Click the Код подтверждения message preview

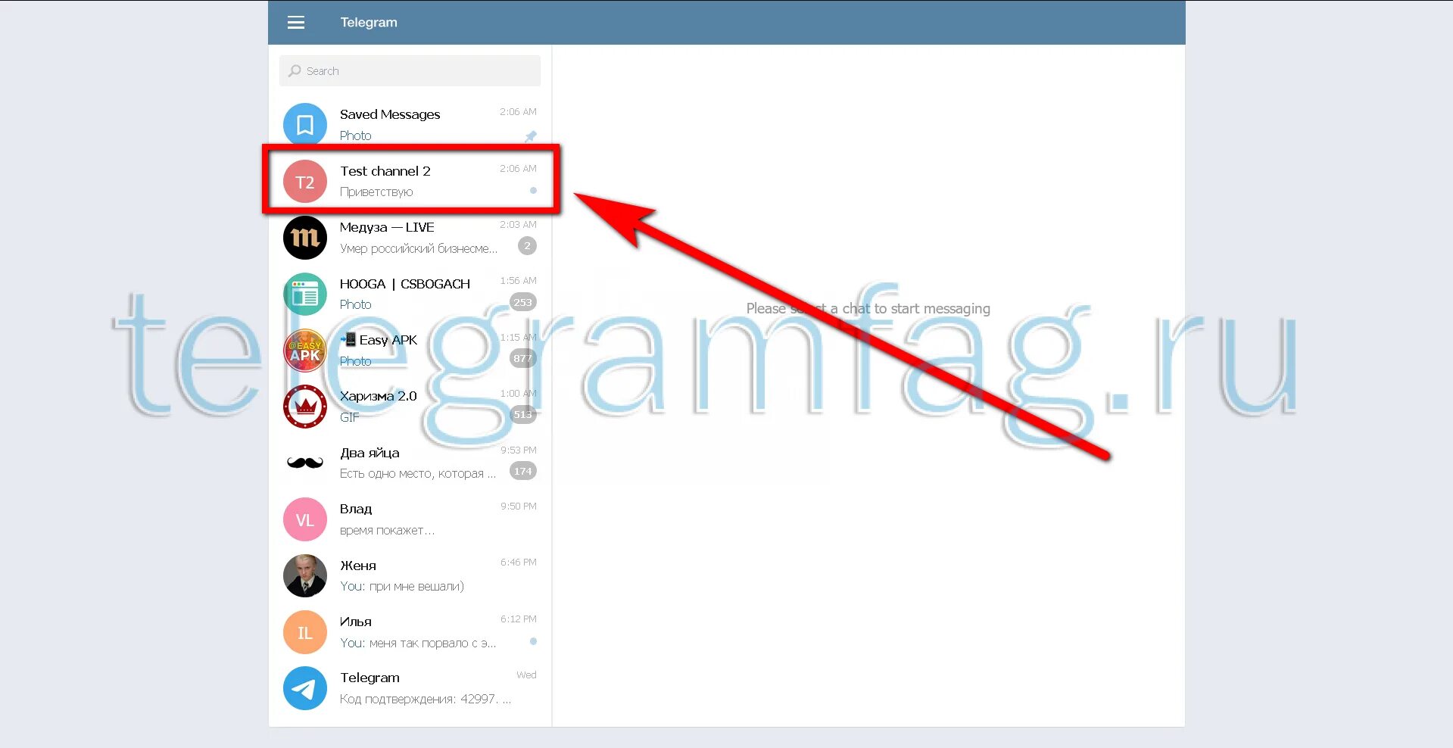(426, 699)
